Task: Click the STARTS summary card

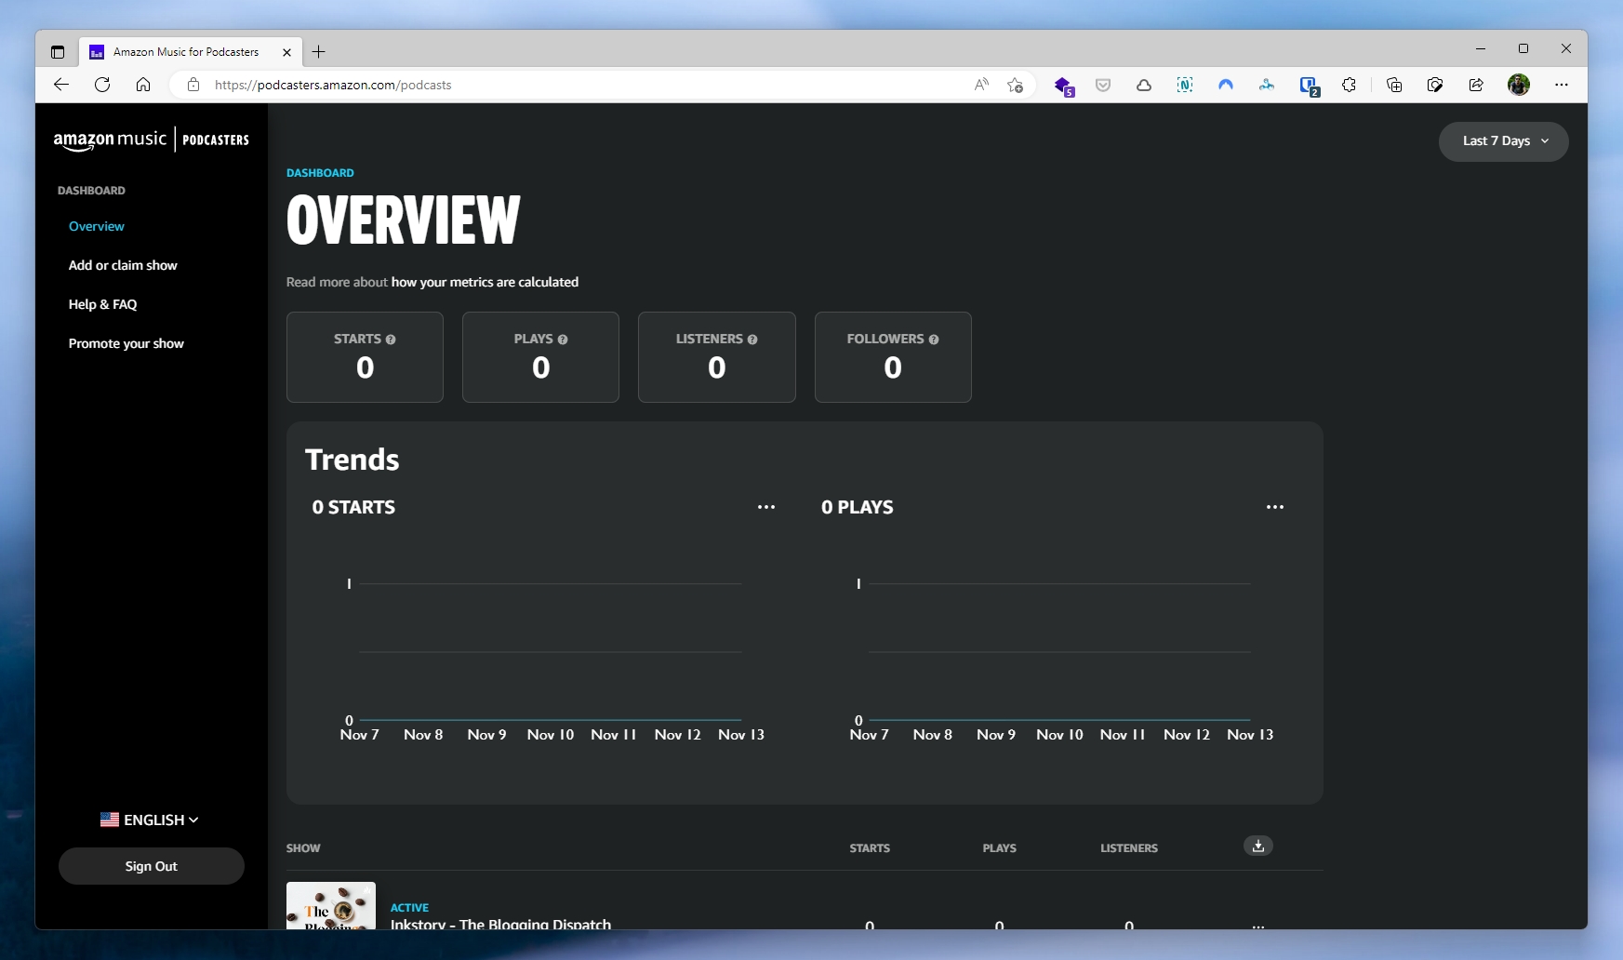Action: click(x=365, y=357)
